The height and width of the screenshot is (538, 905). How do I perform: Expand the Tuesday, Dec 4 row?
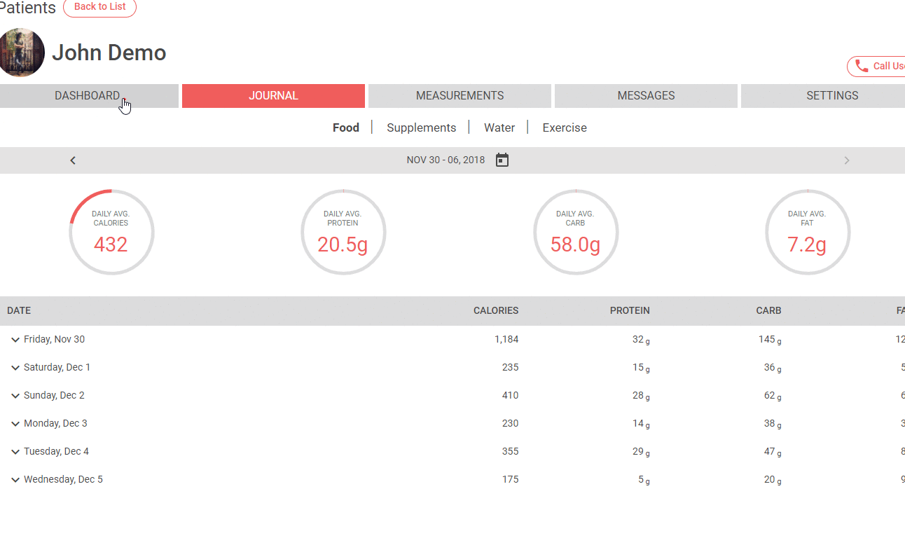coord(15,452)
